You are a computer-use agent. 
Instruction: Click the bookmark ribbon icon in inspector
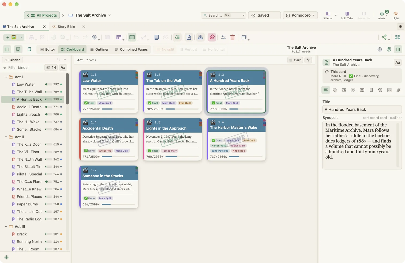371,90
